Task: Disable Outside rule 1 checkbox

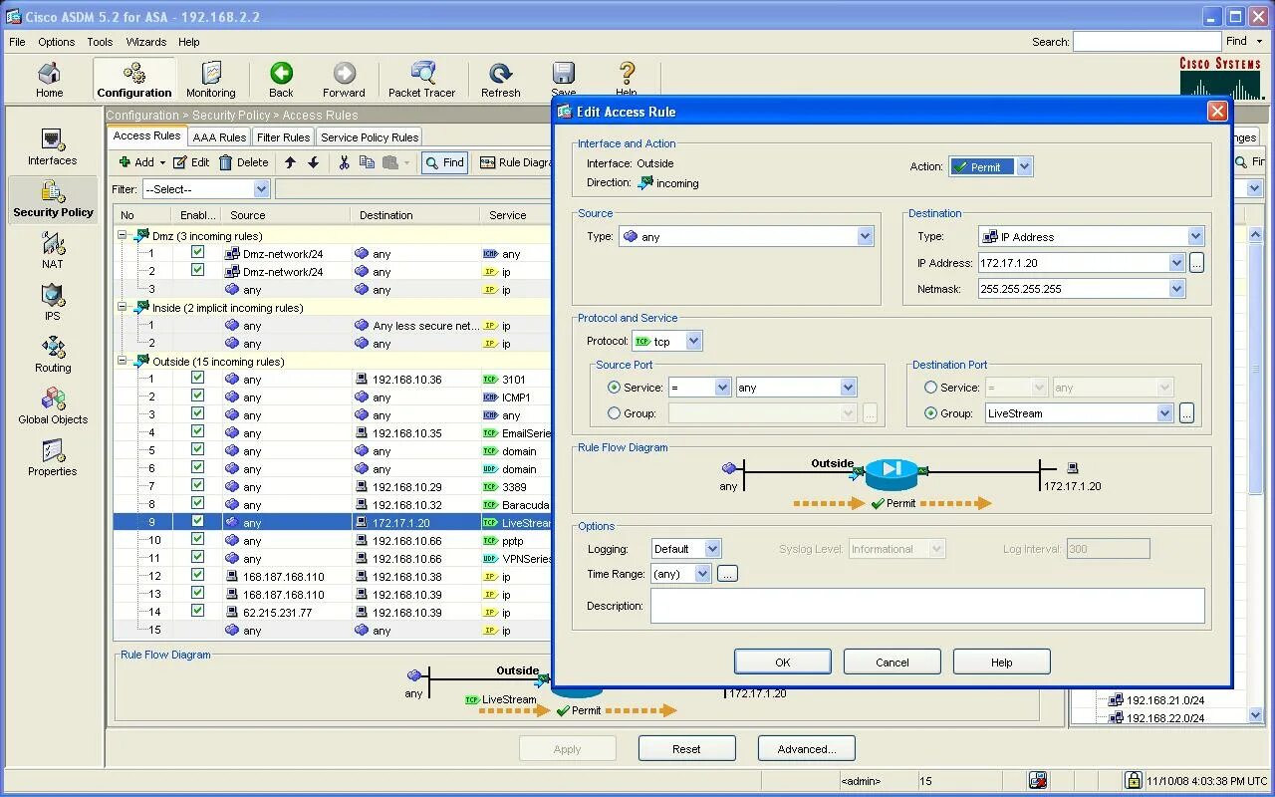Action: tap(197, 379)
